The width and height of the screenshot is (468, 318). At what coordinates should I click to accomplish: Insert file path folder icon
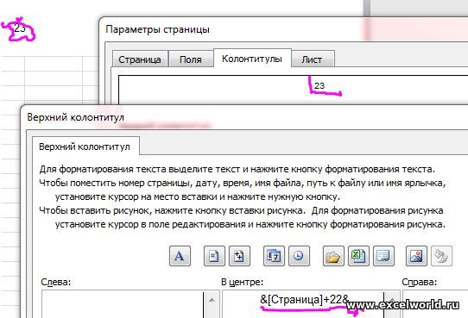click(x=333, y=256)
